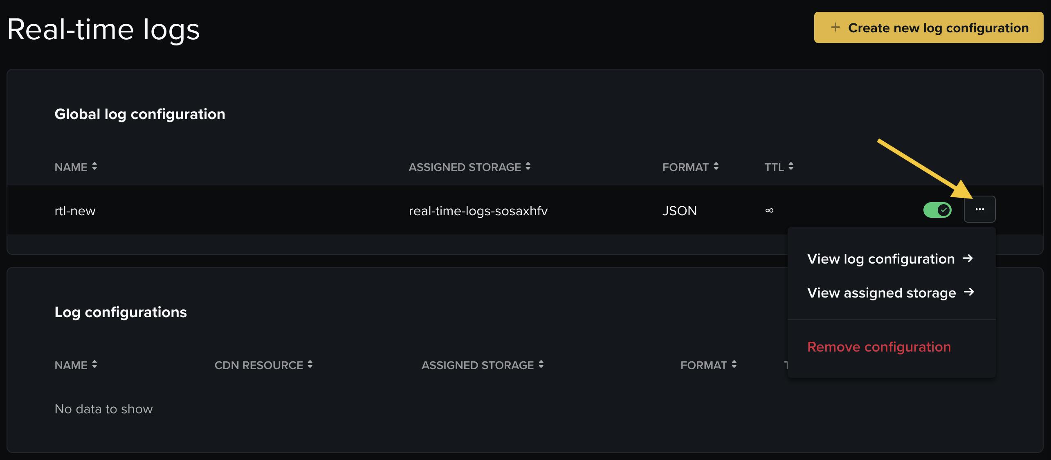The height and width of the screenshot is (460, 1051).
Task: Select View assigned storage menu item
Action: [882, 293]
